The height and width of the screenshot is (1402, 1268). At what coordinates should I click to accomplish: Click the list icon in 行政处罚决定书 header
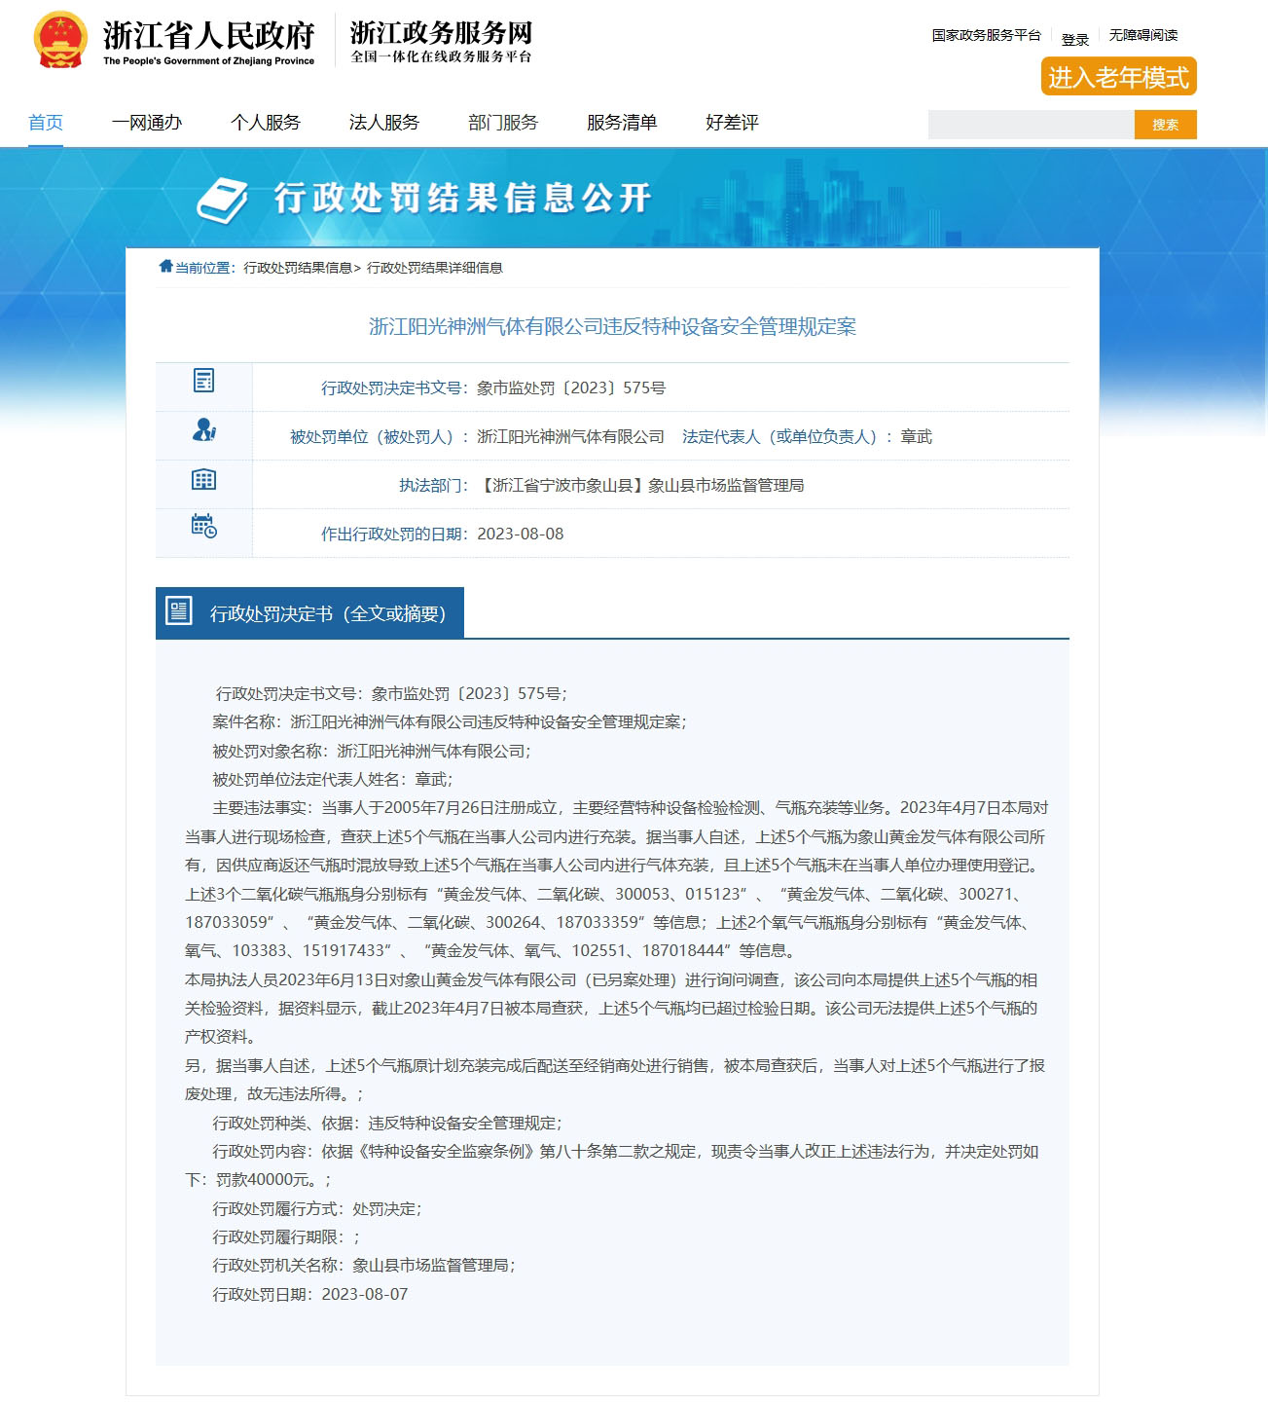tap(179, 610)
